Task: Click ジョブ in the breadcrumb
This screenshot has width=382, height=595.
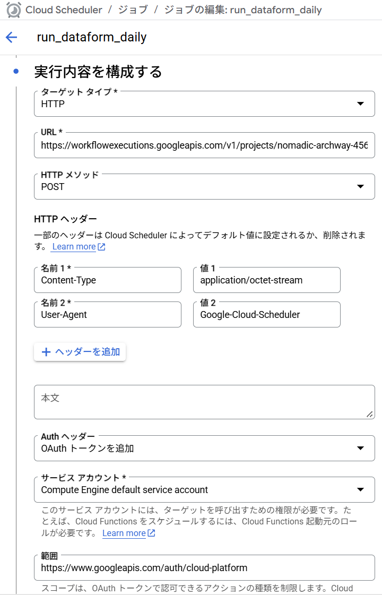Action: pyautogui.click(x=133, y=10)
